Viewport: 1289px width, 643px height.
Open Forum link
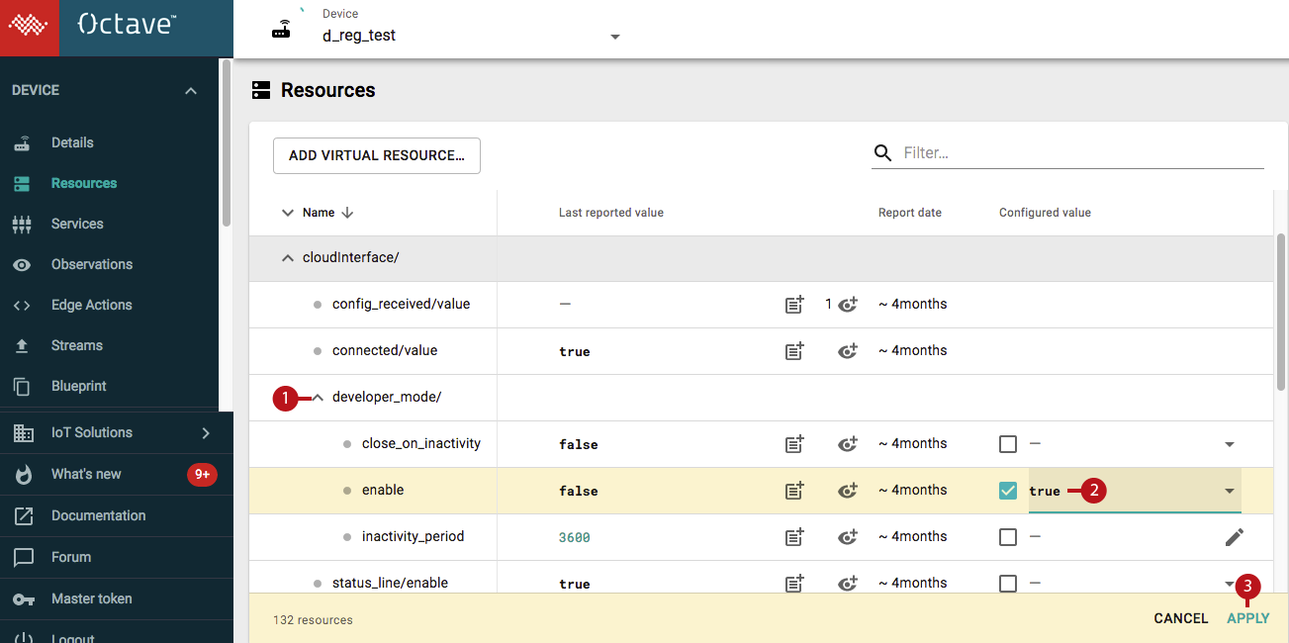pos(71,557)
